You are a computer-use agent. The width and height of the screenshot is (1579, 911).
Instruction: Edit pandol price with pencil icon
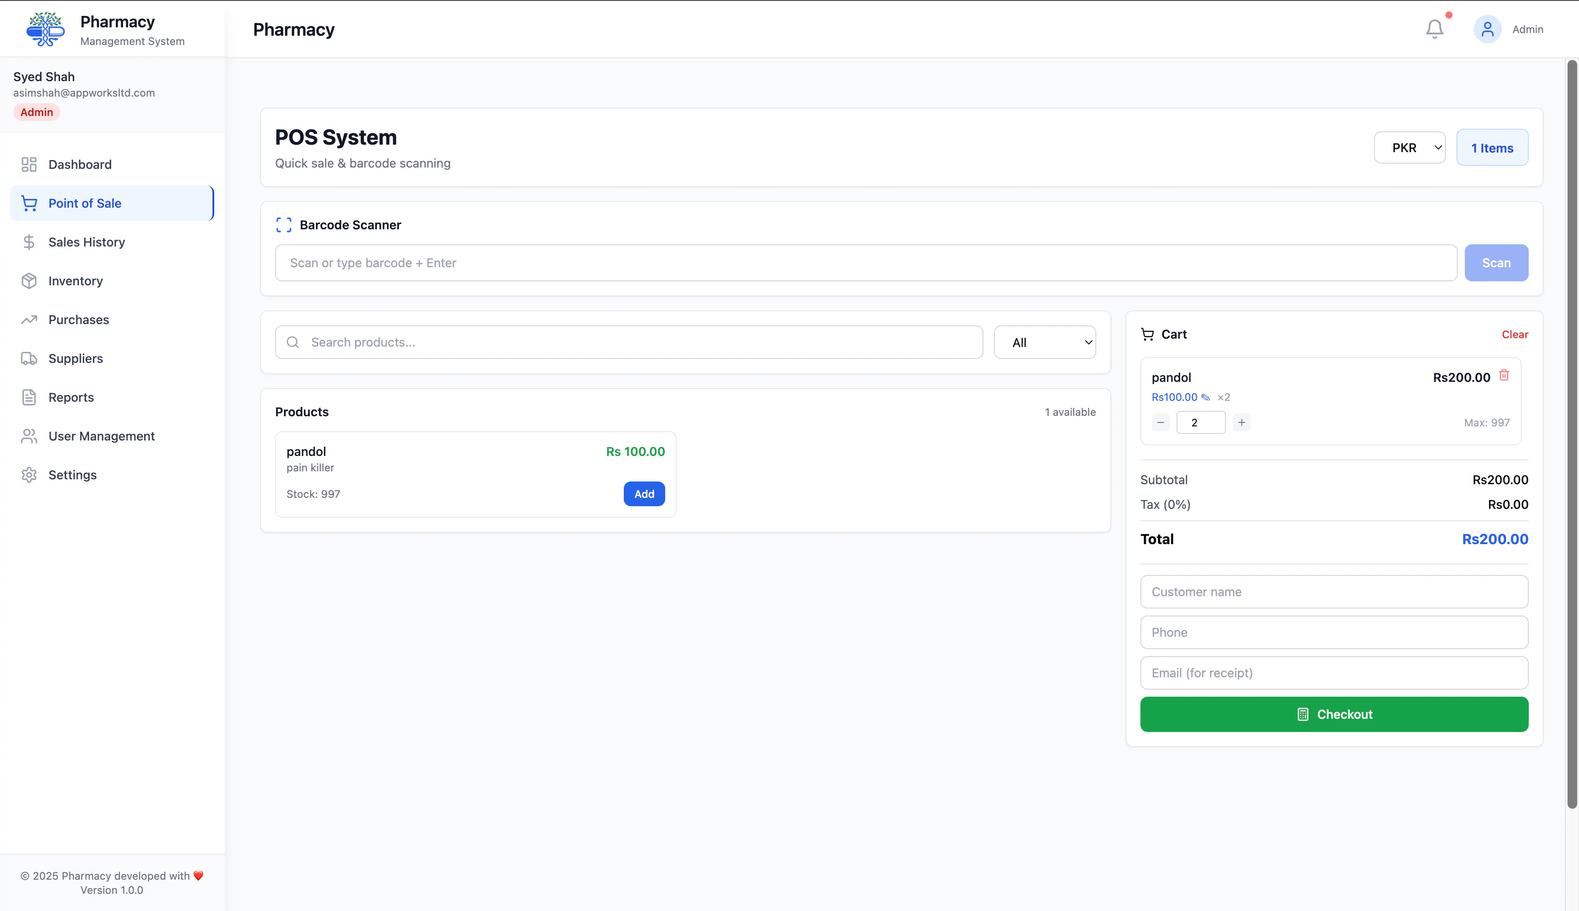pos(1206,397)
